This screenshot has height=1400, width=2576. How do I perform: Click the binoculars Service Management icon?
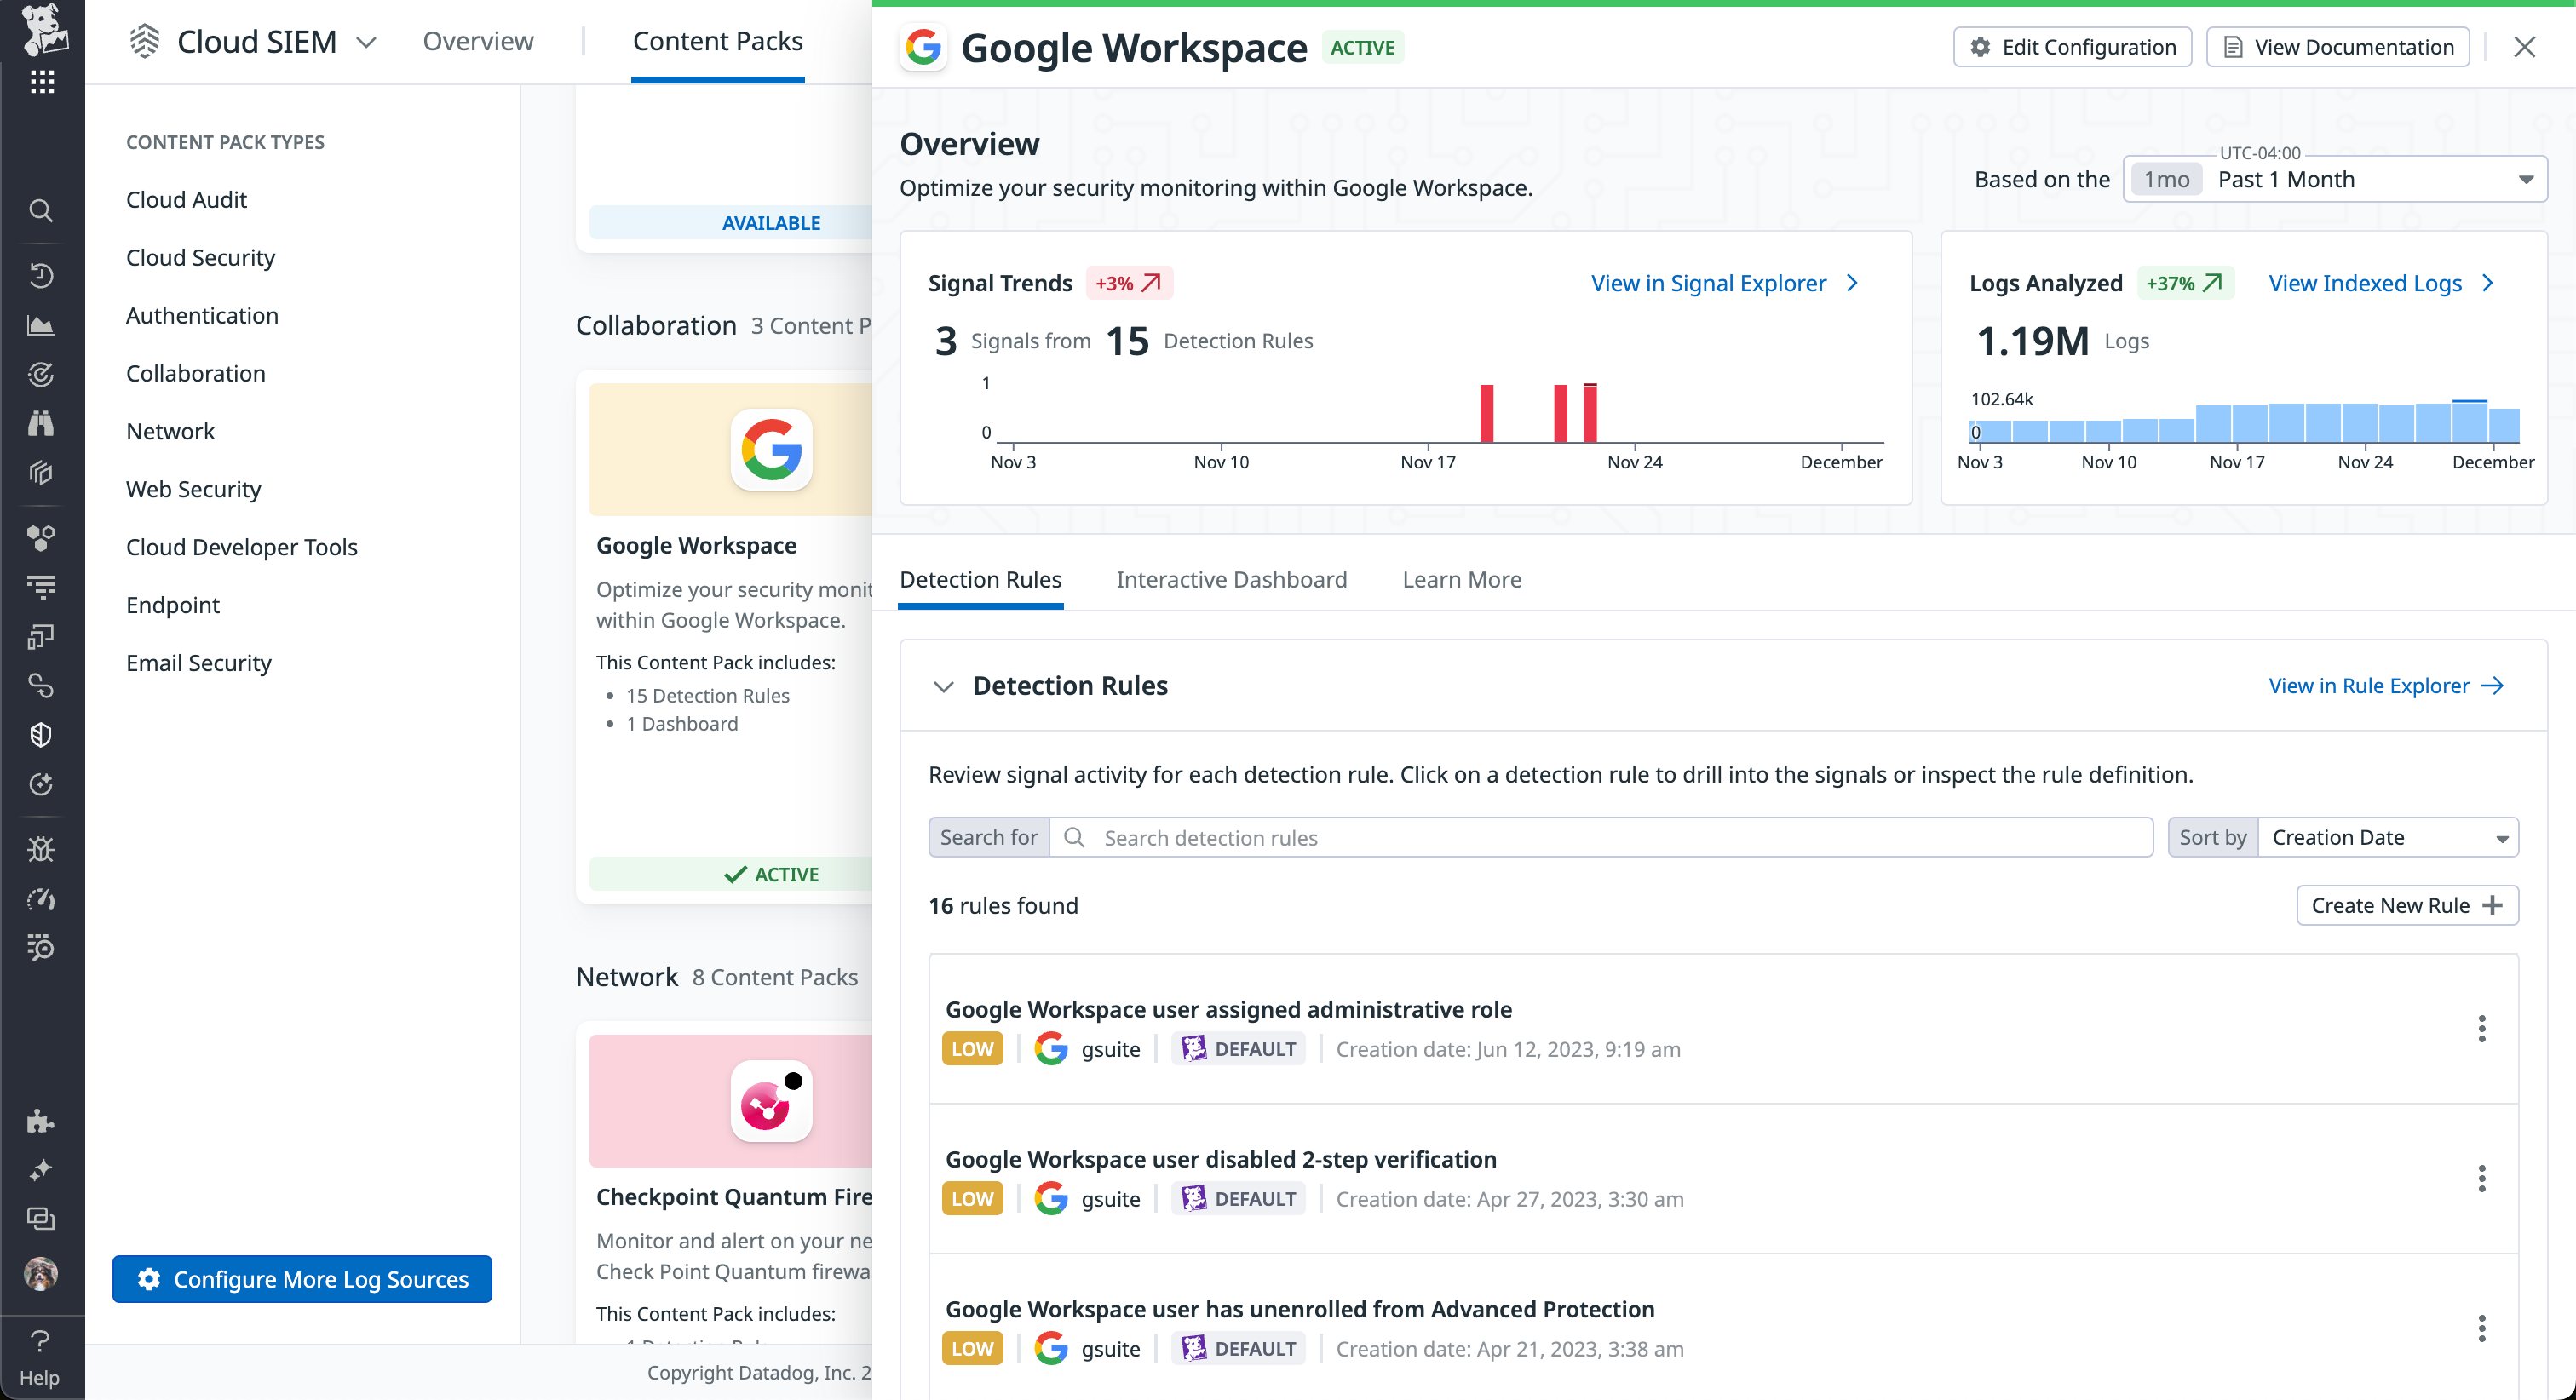[x=41, y=423]
